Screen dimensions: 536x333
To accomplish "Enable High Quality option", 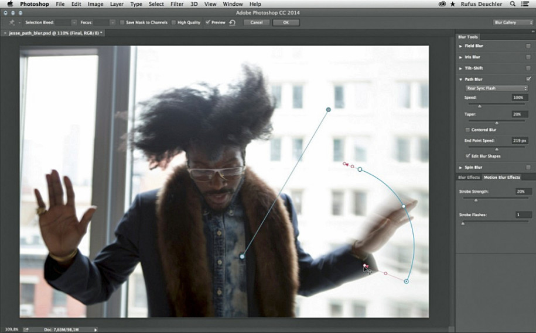I will (174, 23).
